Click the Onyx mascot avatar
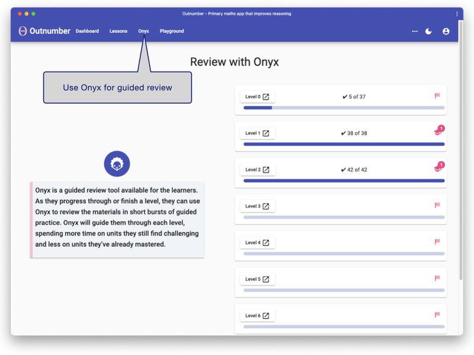This screenshot has height=355, width=474. (117, 164)
